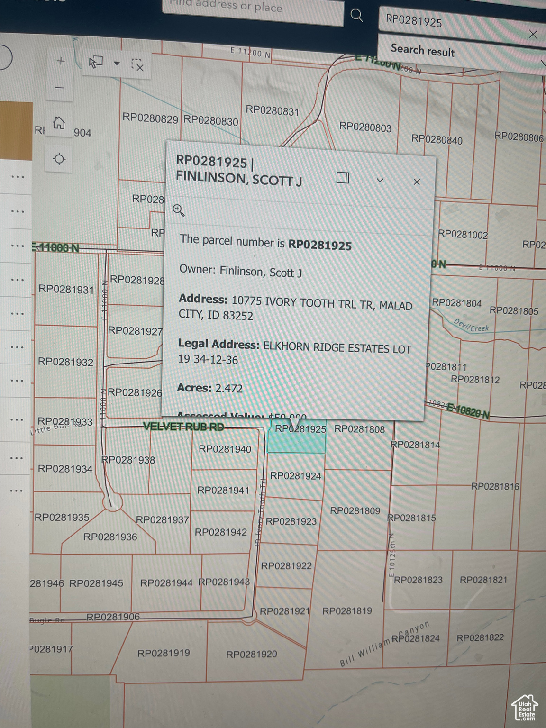This screenshot has height=728, width=546.
Task: Click the Find address or place field
Action: pyautogui.click(x=252, y=10)
